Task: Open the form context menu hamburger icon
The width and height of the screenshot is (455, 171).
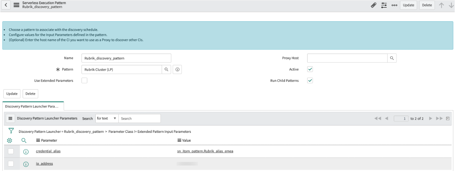Action: click(x=16, y=5)
